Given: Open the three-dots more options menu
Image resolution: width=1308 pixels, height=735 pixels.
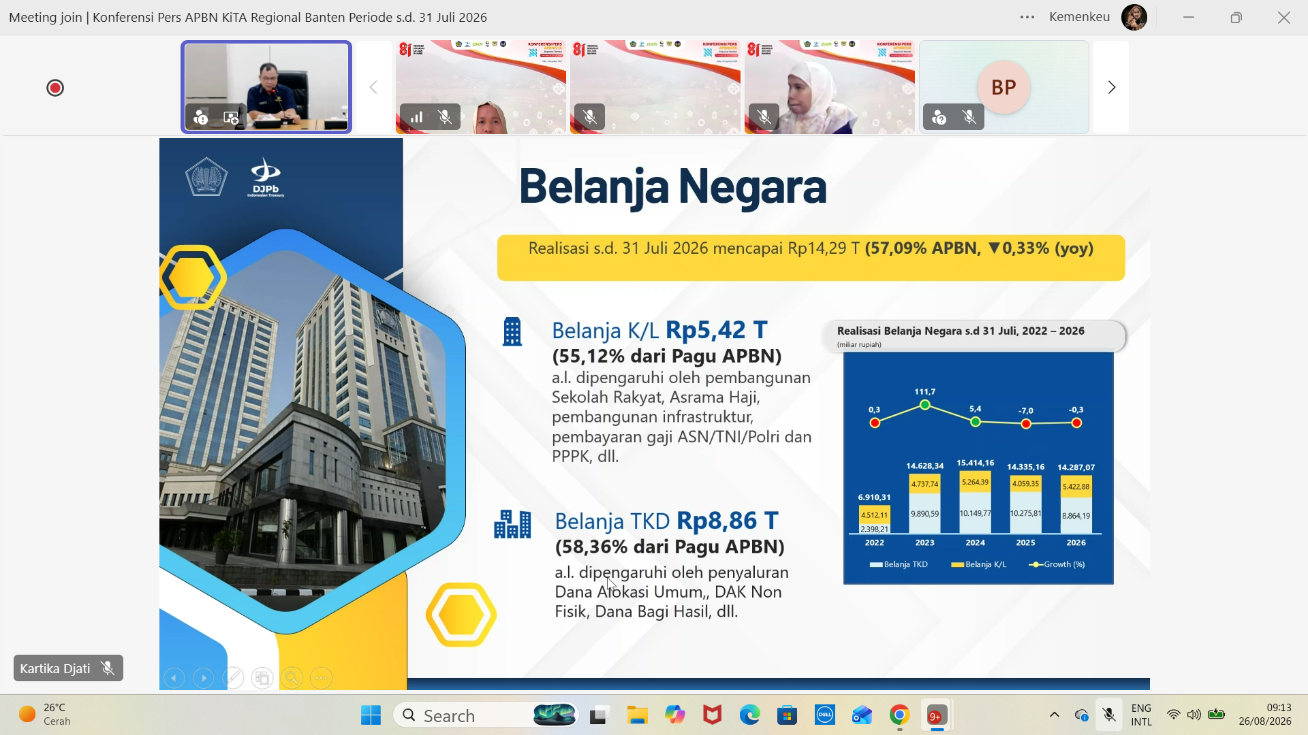Looking at the screenshot, I should click(1027, 17).
